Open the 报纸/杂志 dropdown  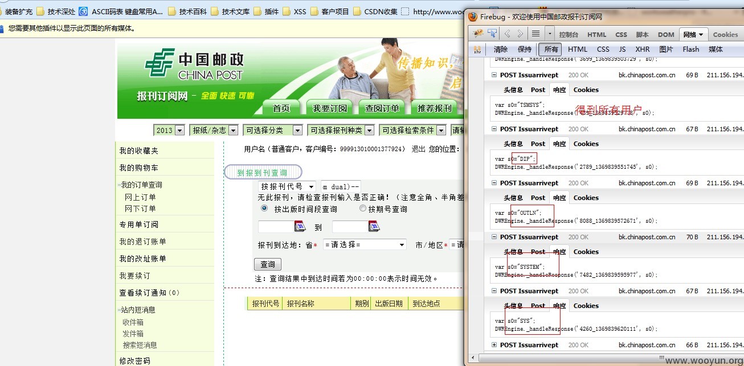click(x=214, y=130)
